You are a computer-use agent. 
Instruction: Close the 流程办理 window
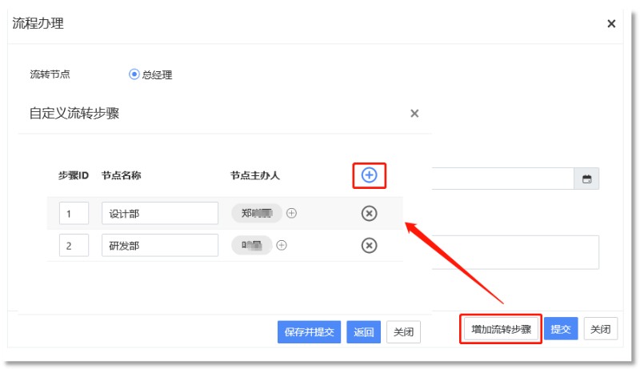[x=611, y=24]
